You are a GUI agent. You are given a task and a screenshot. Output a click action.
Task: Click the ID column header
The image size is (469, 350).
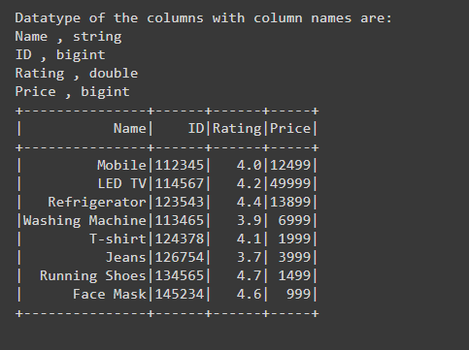196,129
